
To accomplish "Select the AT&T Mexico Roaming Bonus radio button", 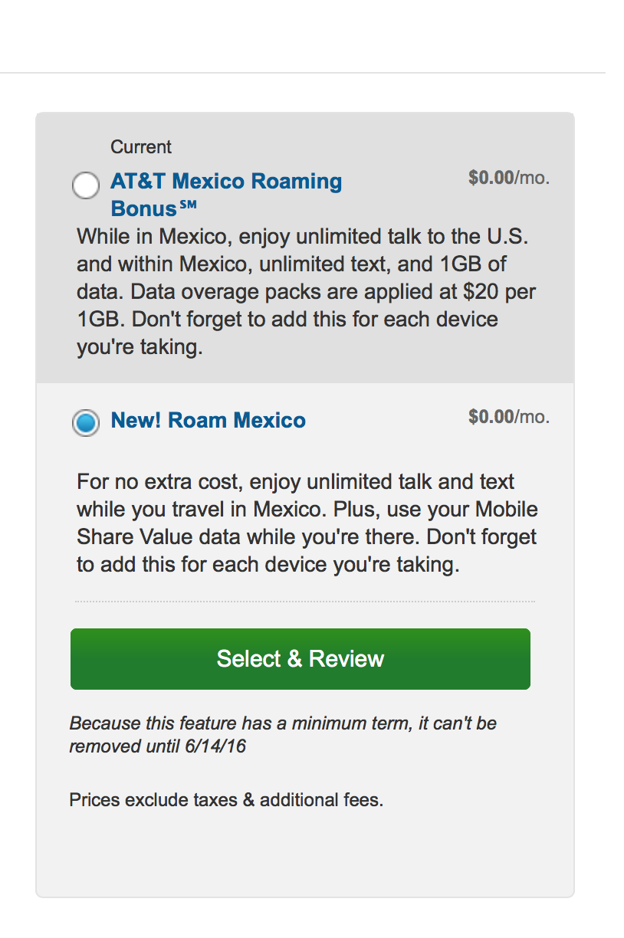I will pyautogui.click(x=85, y=185).
